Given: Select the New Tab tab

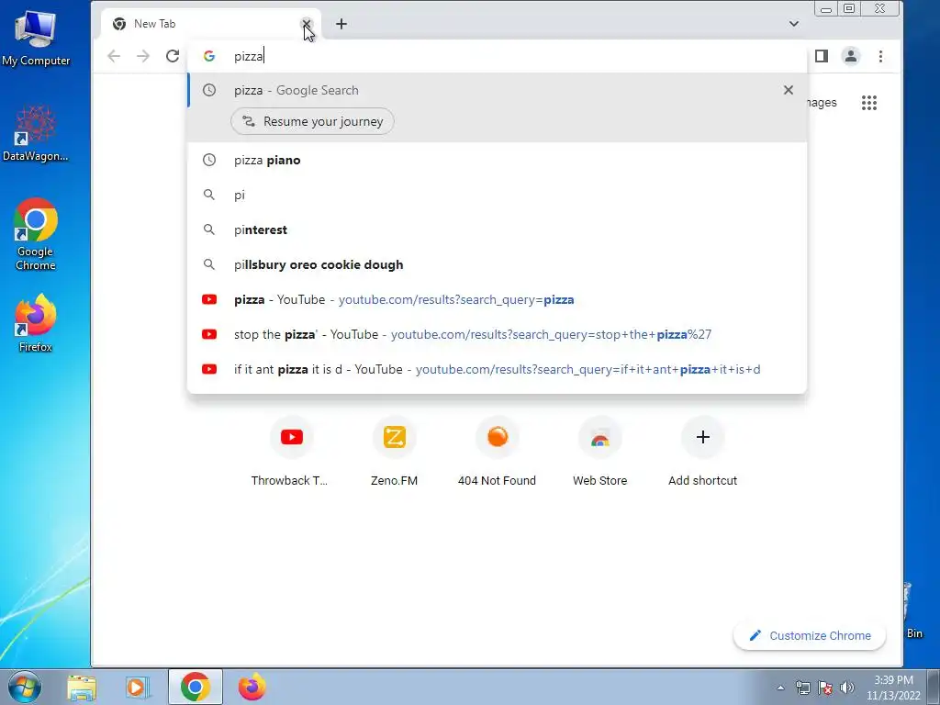Looking at the screenshot, I should [x=211, y=24].
